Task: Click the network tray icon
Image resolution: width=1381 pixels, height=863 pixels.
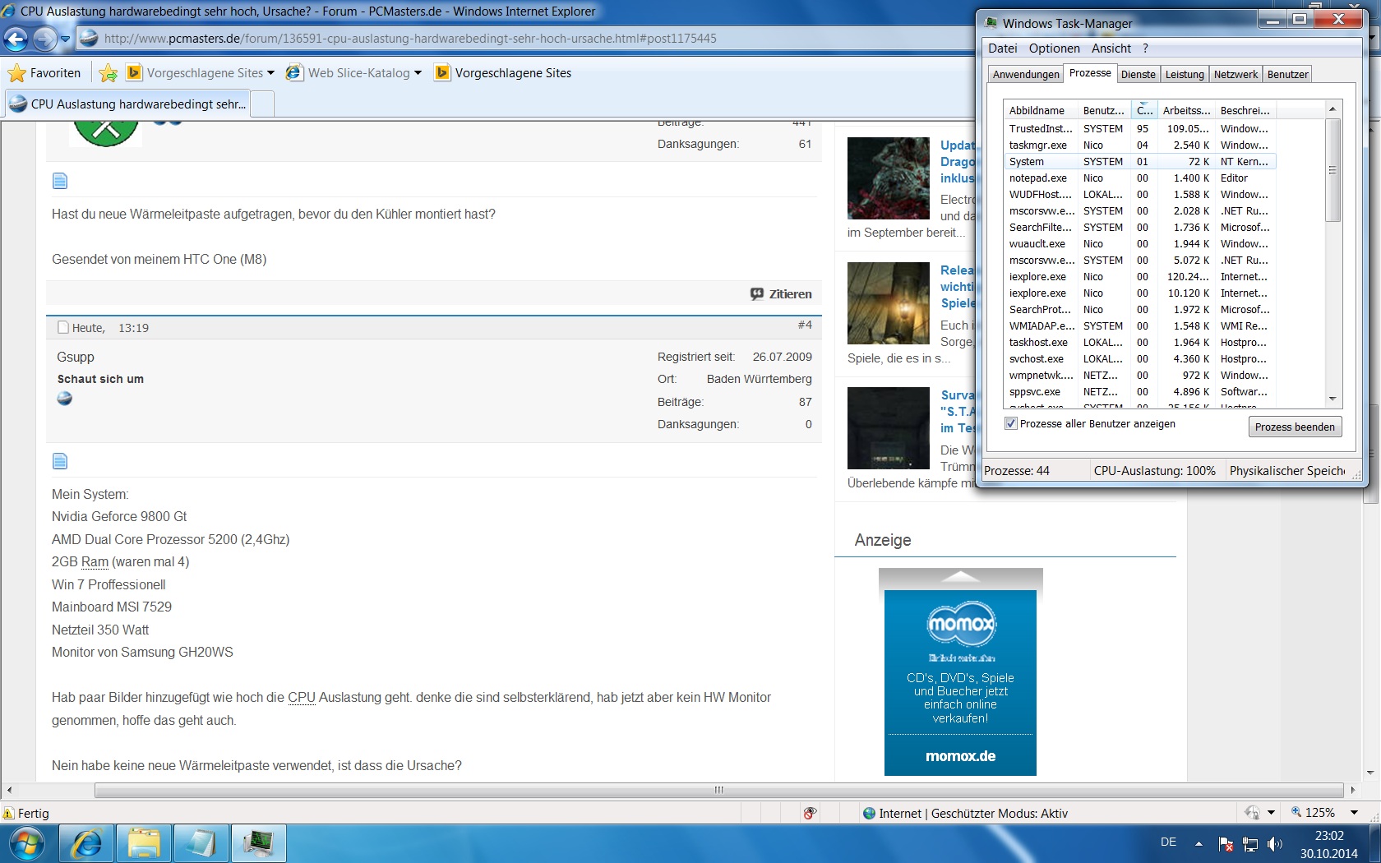Action: click(x=1250, y=843)
